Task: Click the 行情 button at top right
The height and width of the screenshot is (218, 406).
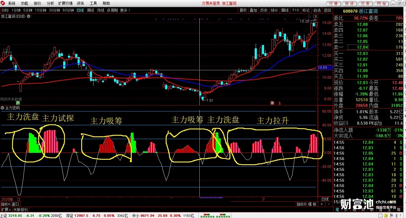Action: click(333, 3)
